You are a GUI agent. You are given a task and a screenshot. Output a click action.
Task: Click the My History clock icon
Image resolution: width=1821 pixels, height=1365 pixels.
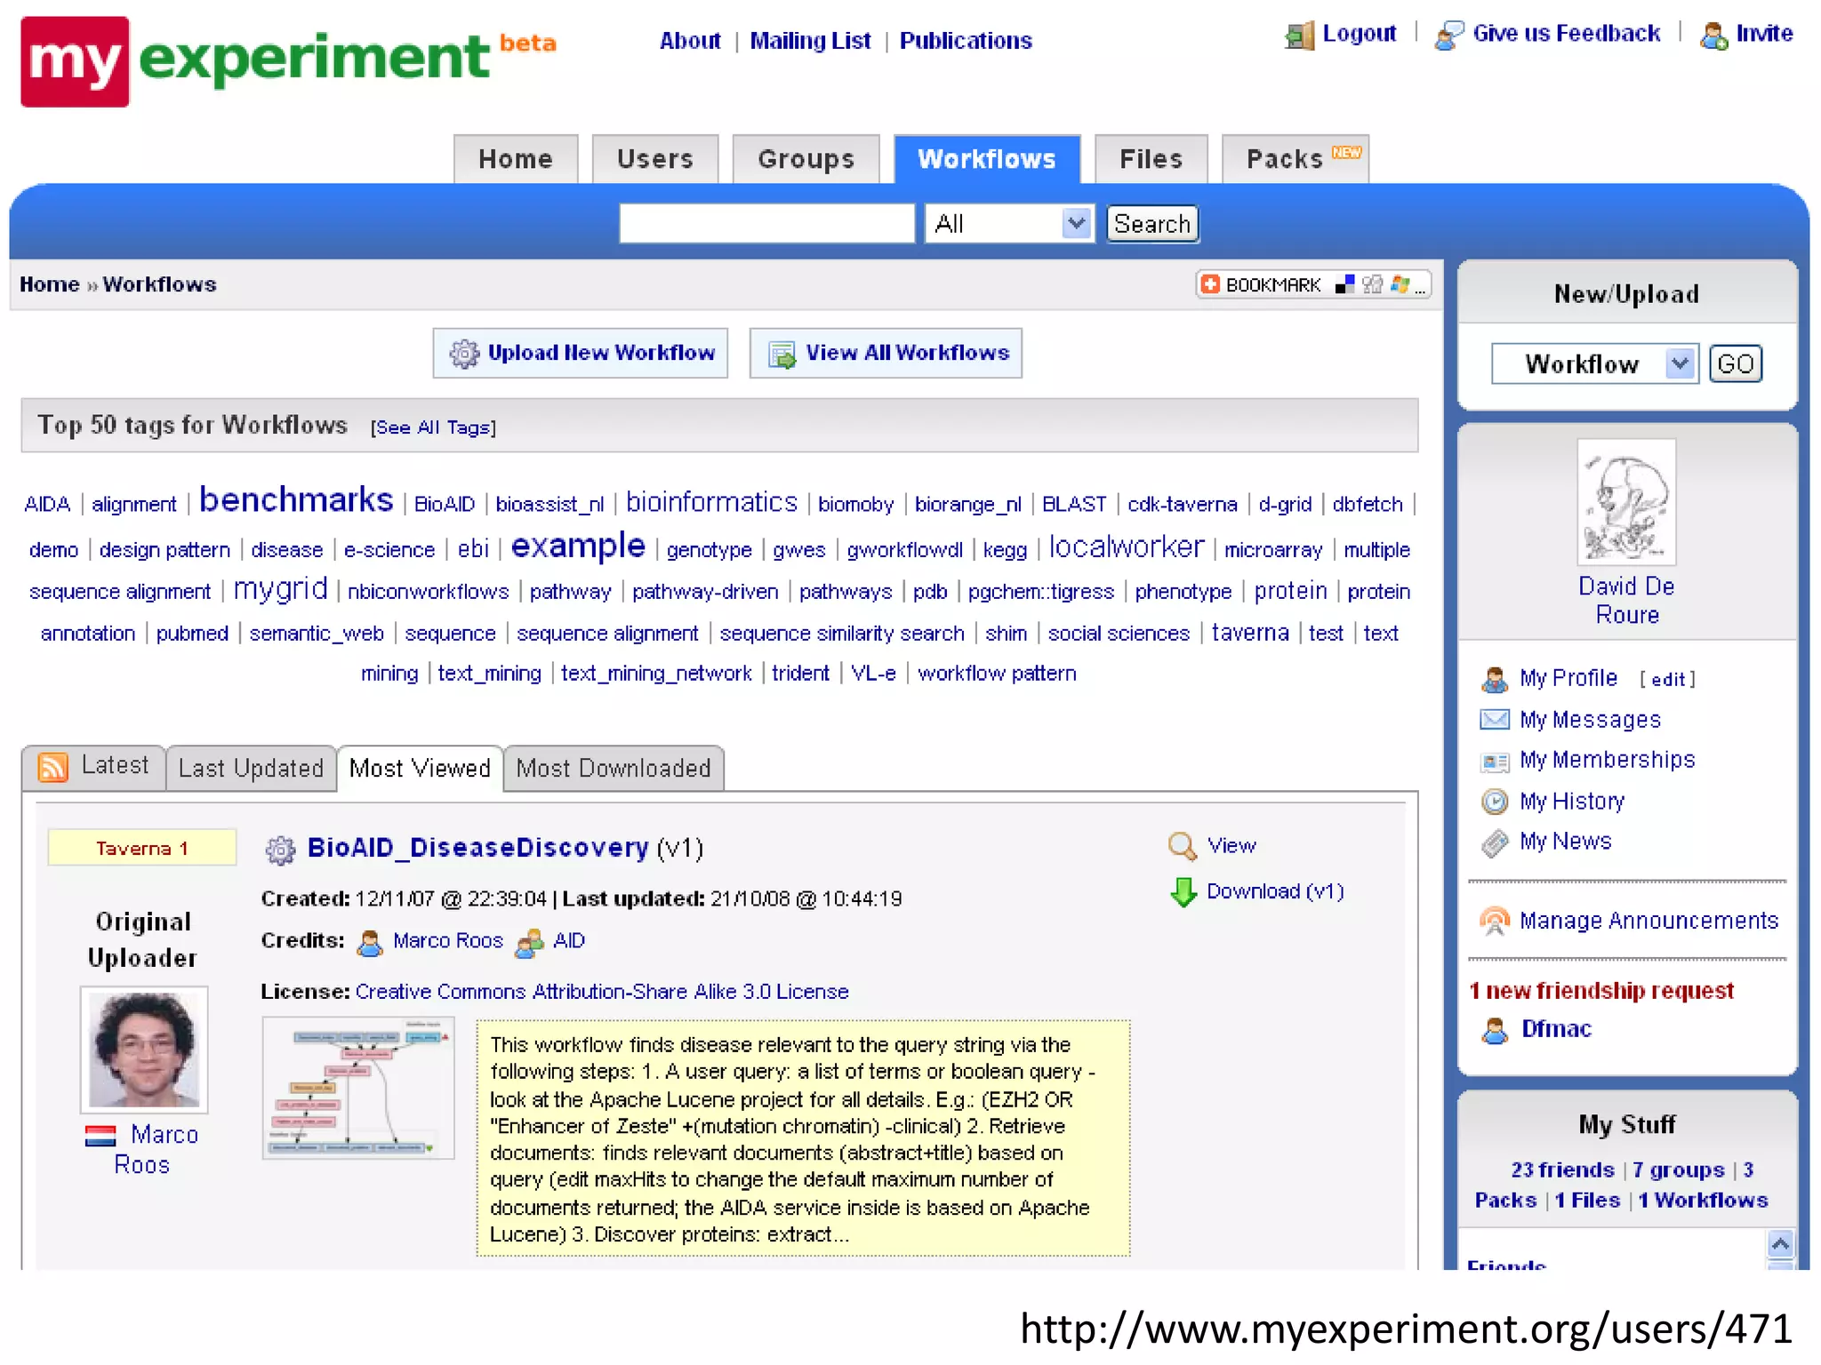[1495, 802]
